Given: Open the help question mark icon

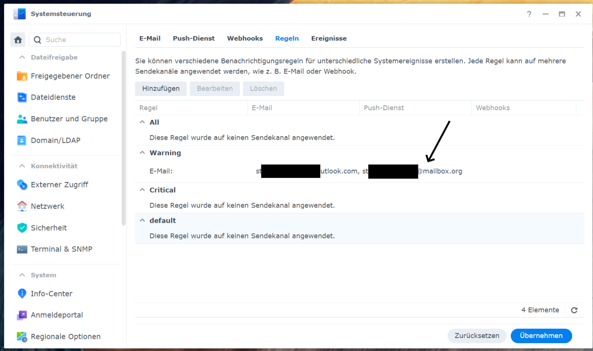Looking at the screenshot, I should 529,14.
